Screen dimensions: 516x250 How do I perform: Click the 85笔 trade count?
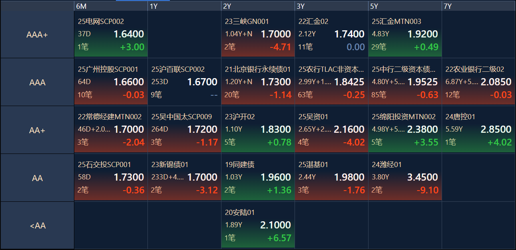coord(379,95)
